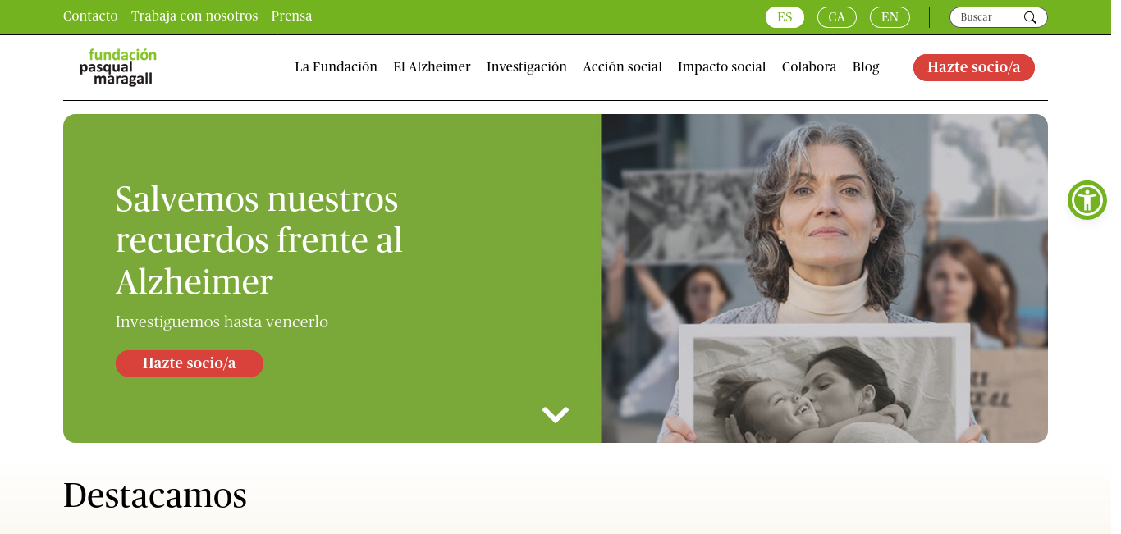The image size is (1121, 534).
Task: Switch language to EN
Action: click(890, 17)
